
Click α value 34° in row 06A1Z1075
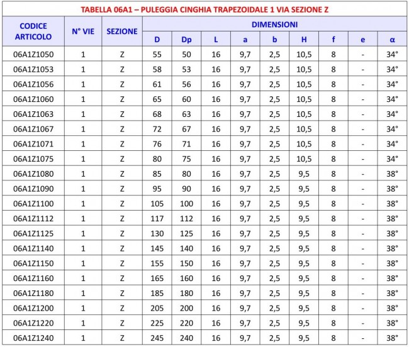392,159
